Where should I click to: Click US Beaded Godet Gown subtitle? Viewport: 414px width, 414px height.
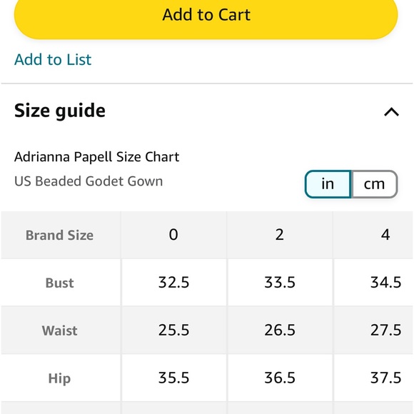coord(89,181)
